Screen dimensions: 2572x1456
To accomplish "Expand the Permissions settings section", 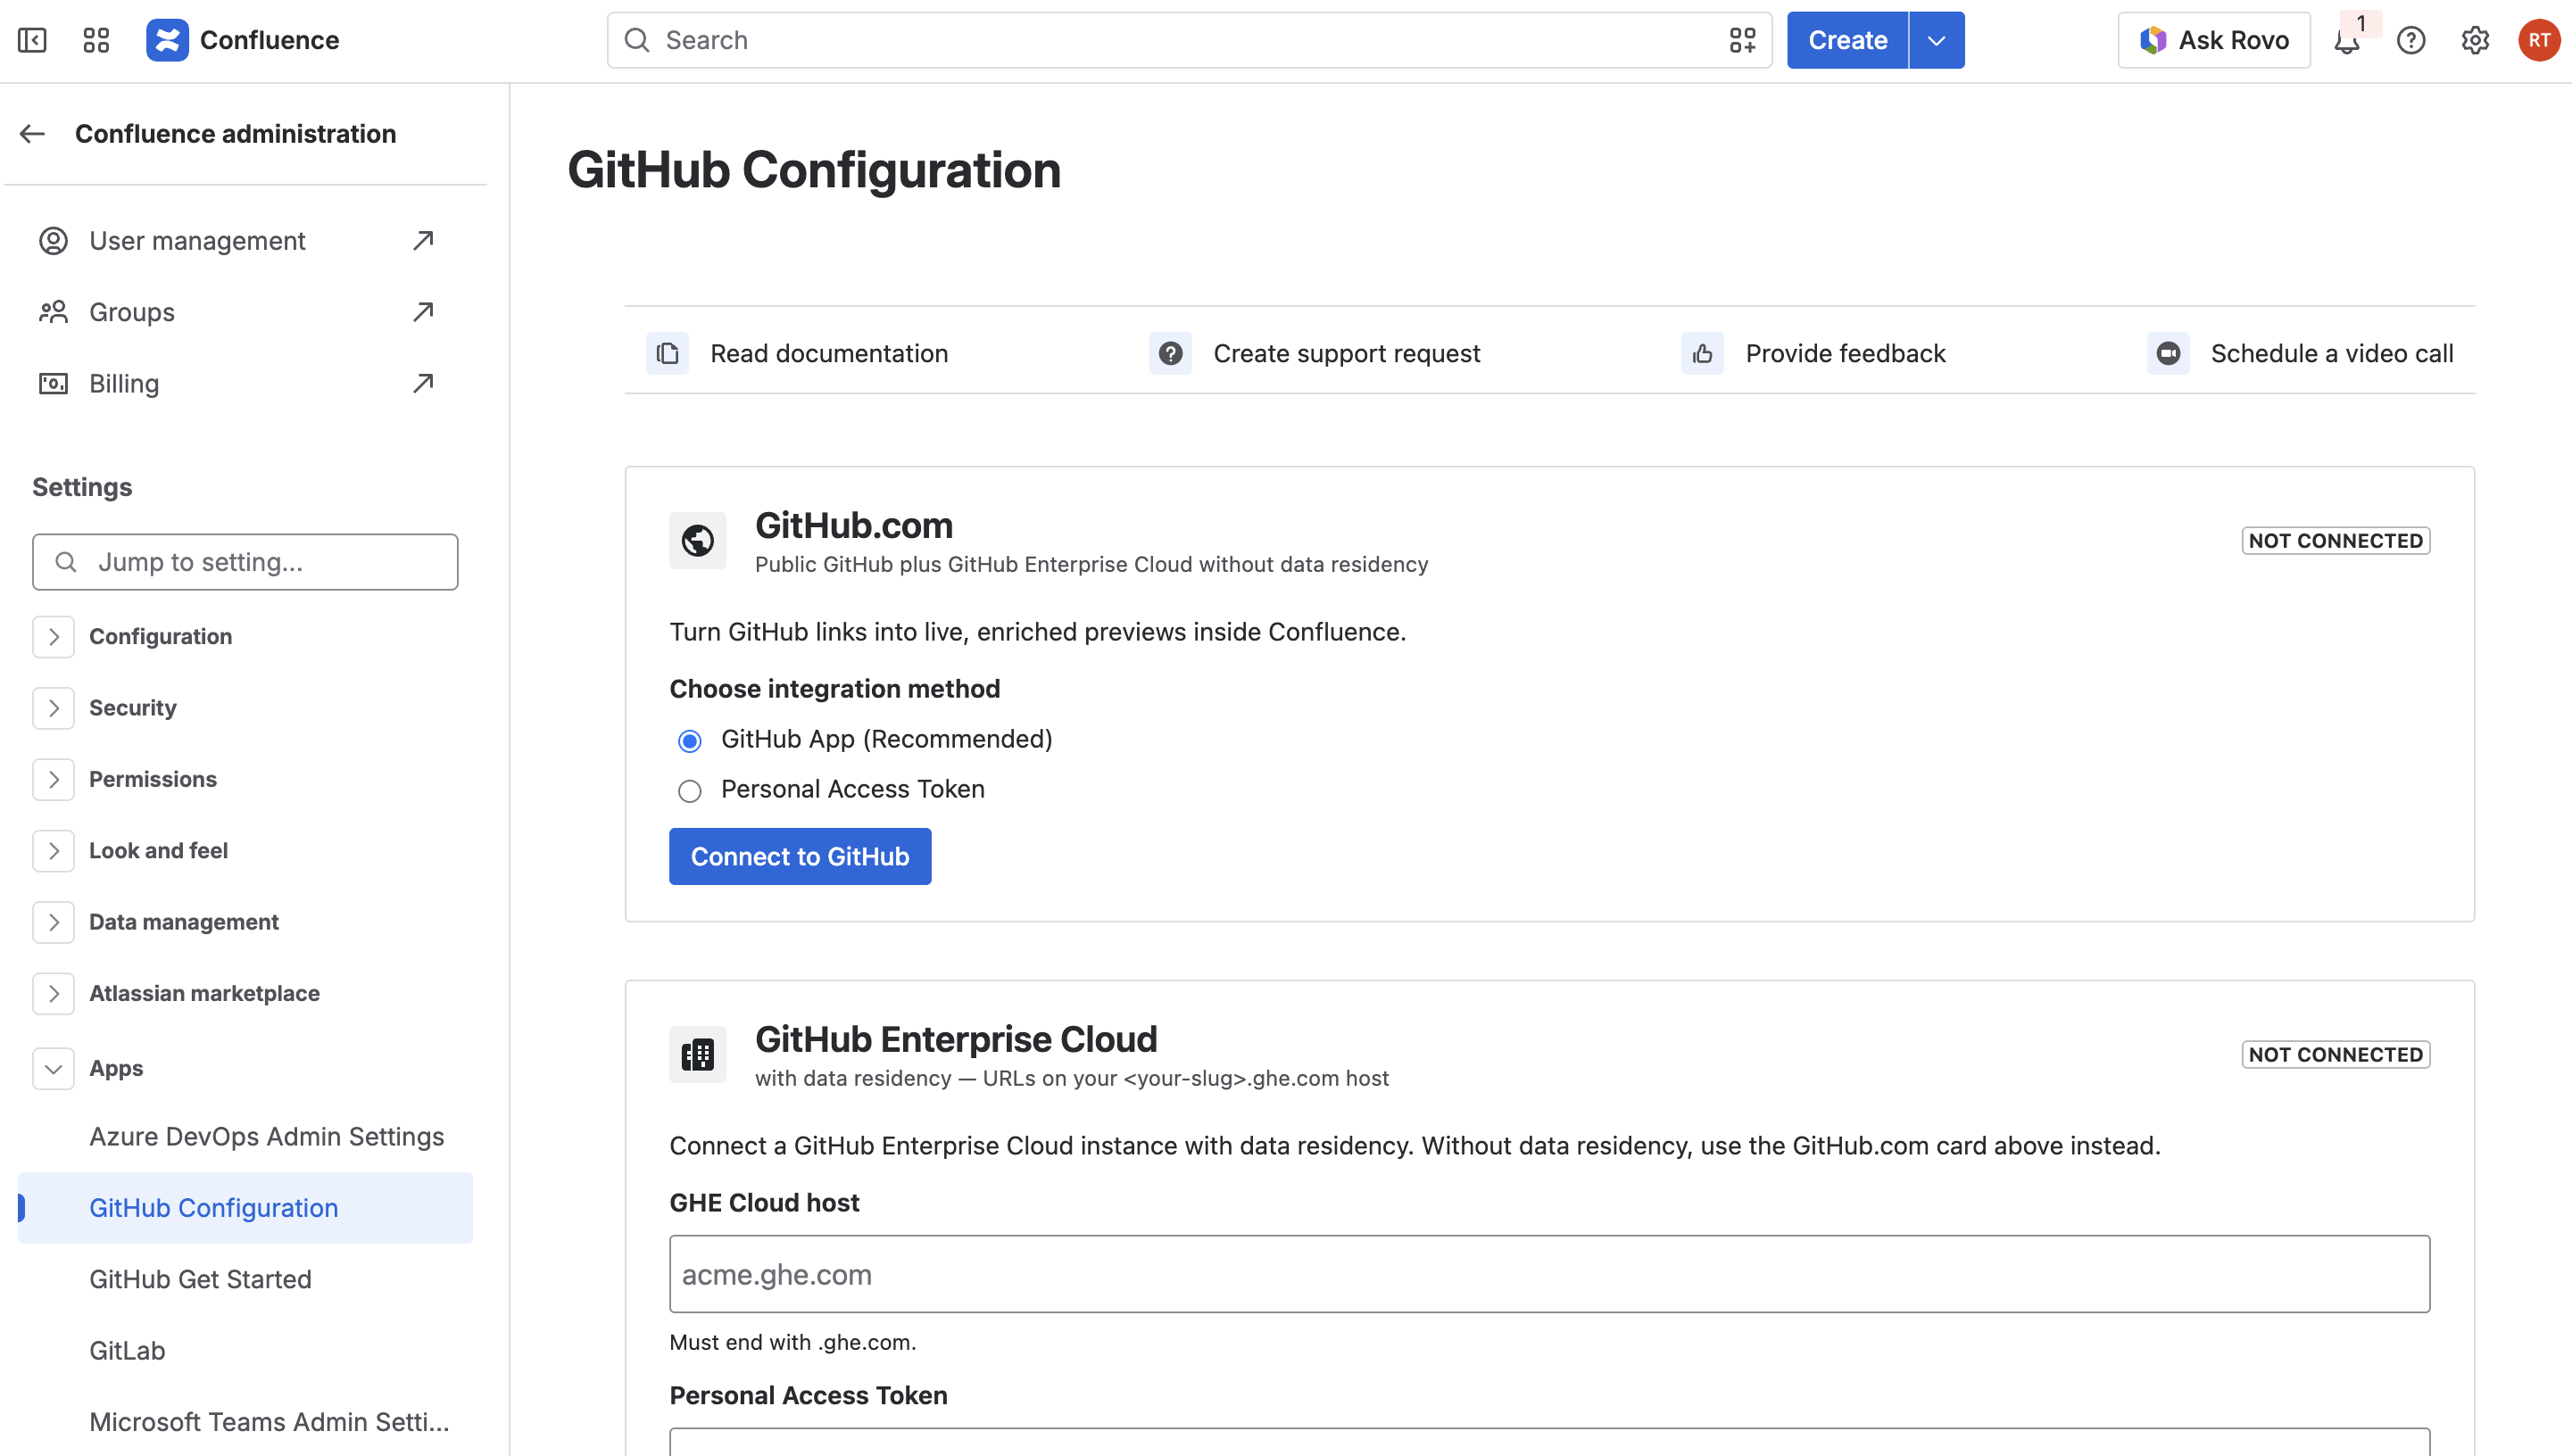I will [54, 779].
